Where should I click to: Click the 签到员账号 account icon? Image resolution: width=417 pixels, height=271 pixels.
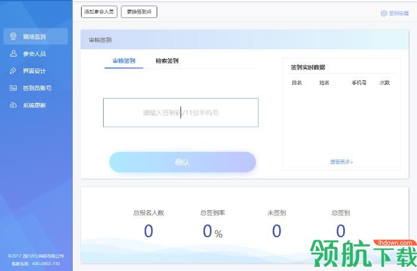[13, 88]
